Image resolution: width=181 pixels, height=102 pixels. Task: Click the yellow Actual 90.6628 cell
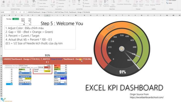point(48,71)
